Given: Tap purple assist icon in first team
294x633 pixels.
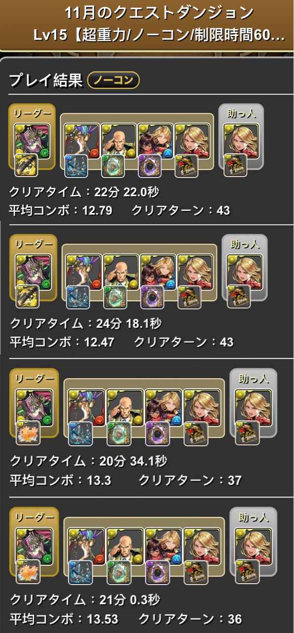Looking at the screenshot, I should 150,166.
